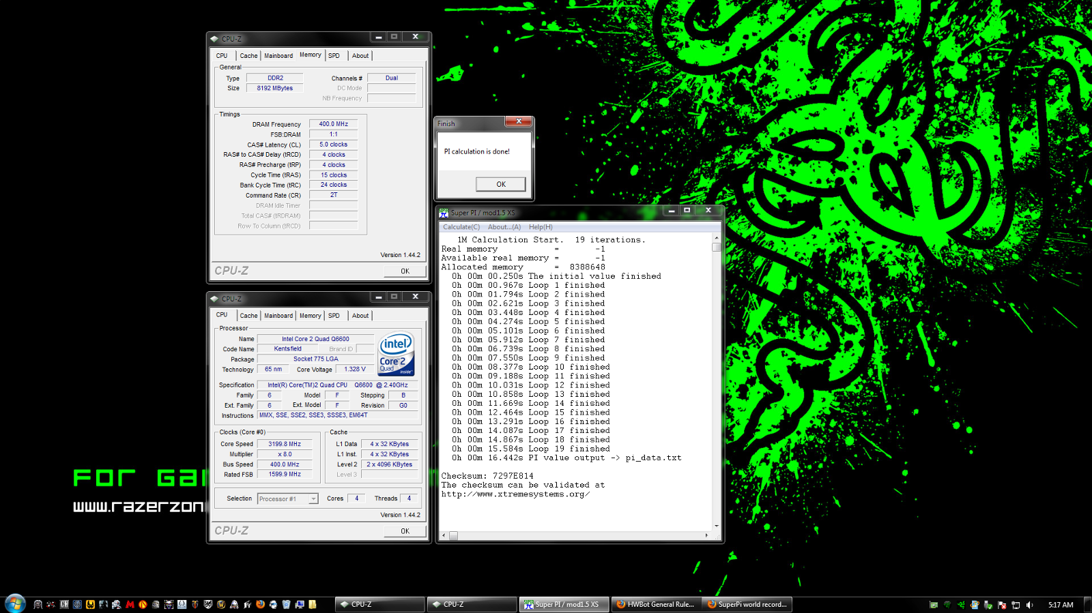The height and width of the screenshot is (613, 1092).
Task: Launch the red M quick launch icon
Action: click(x=130, y=604)
